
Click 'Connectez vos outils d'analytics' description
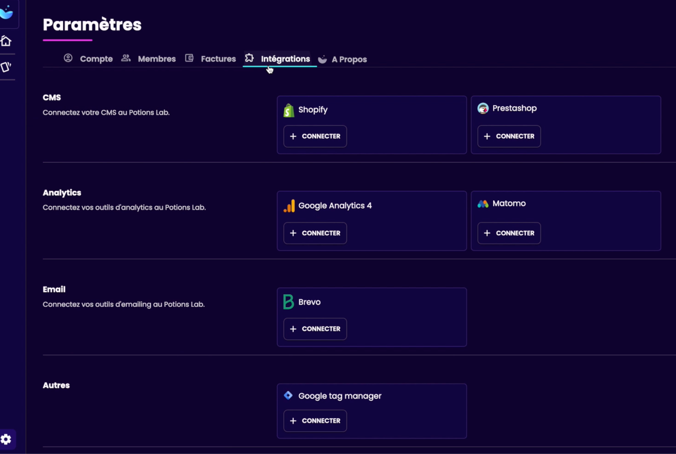click(124, 208)
